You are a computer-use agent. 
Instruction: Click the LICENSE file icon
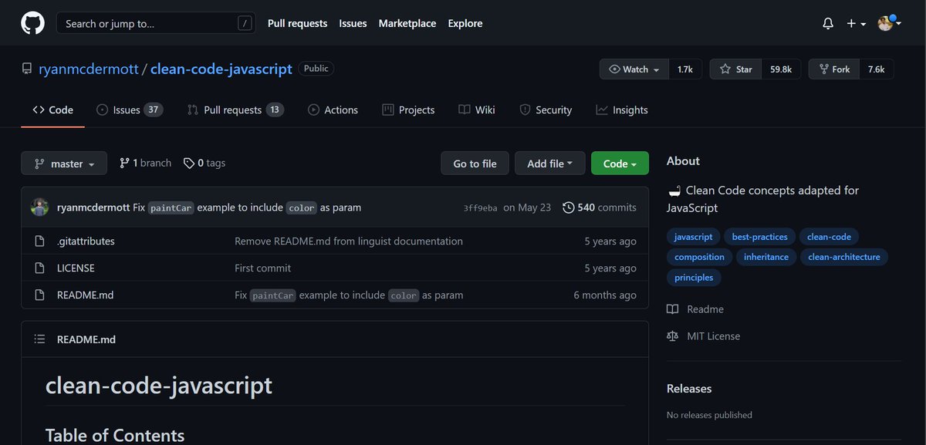[x=40, y=268]
